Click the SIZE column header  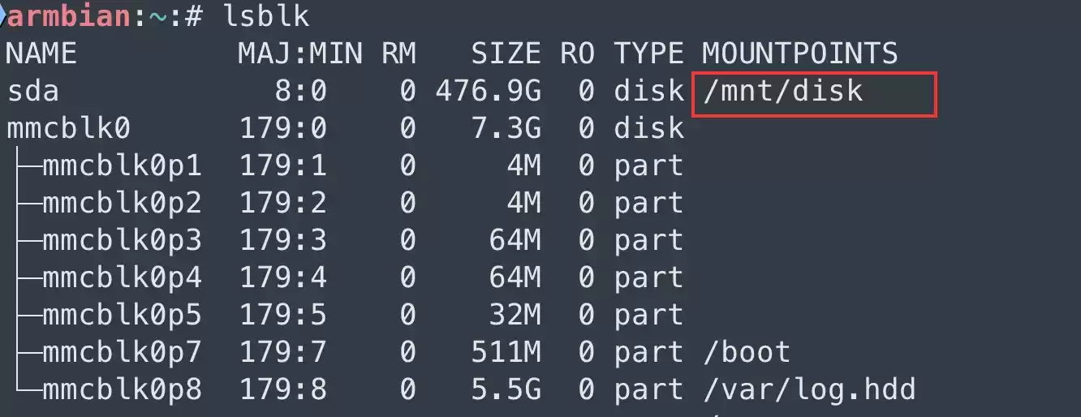tap(506, 54)
